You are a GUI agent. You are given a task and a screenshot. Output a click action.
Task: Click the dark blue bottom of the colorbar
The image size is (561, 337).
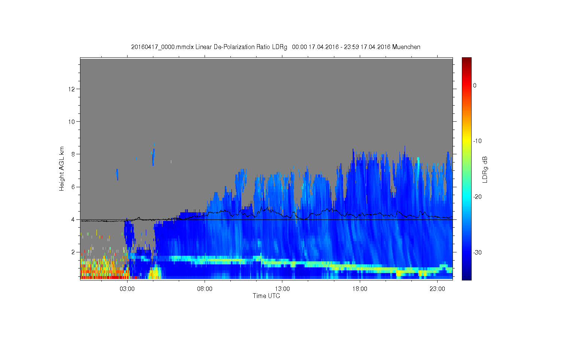click(467, 276)
